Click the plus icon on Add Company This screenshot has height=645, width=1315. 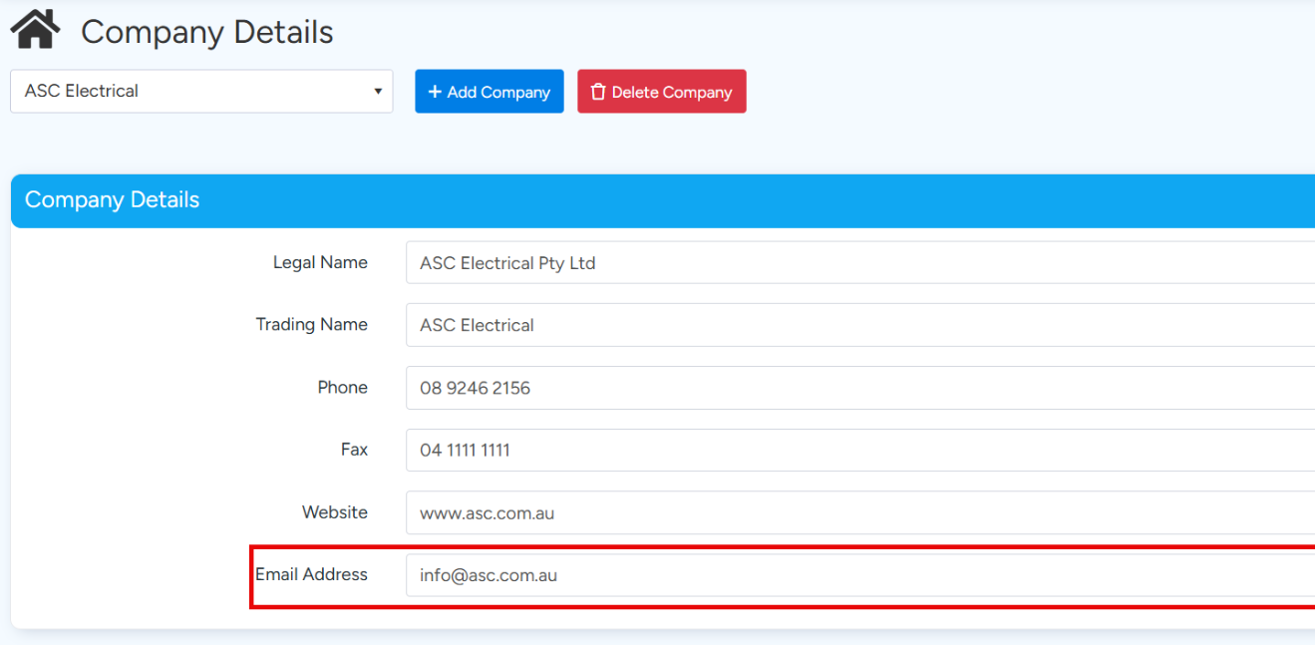point(435,92)
